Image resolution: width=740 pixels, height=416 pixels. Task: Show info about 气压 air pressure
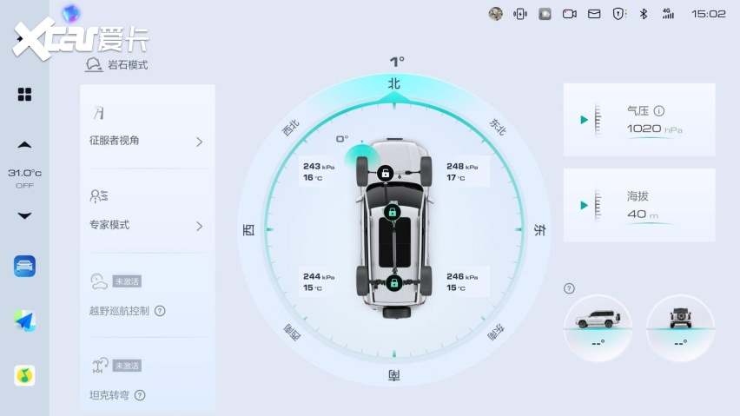point(659,111)
